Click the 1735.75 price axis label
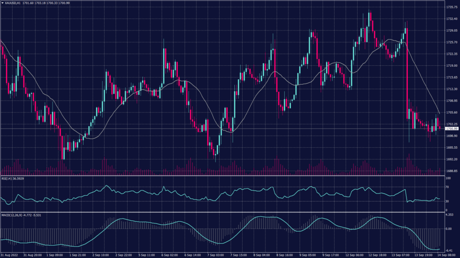This screenshot has height=258, width=460. (x=451, y=7)
